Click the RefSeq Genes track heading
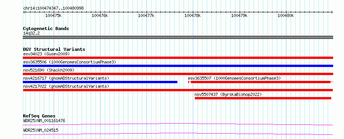The width and height of the screenshot is (344, 139). pyautogui.click(x=39, y=116)
